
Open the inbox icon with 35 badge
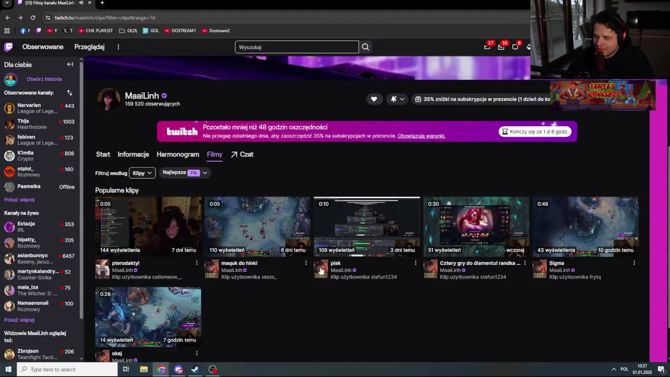[501, 47]
